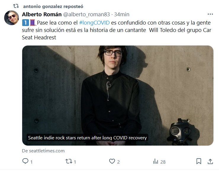The image size is (219, 171).
Task: Open Alberto Román's profile avatar
Action: click(12, 18)
